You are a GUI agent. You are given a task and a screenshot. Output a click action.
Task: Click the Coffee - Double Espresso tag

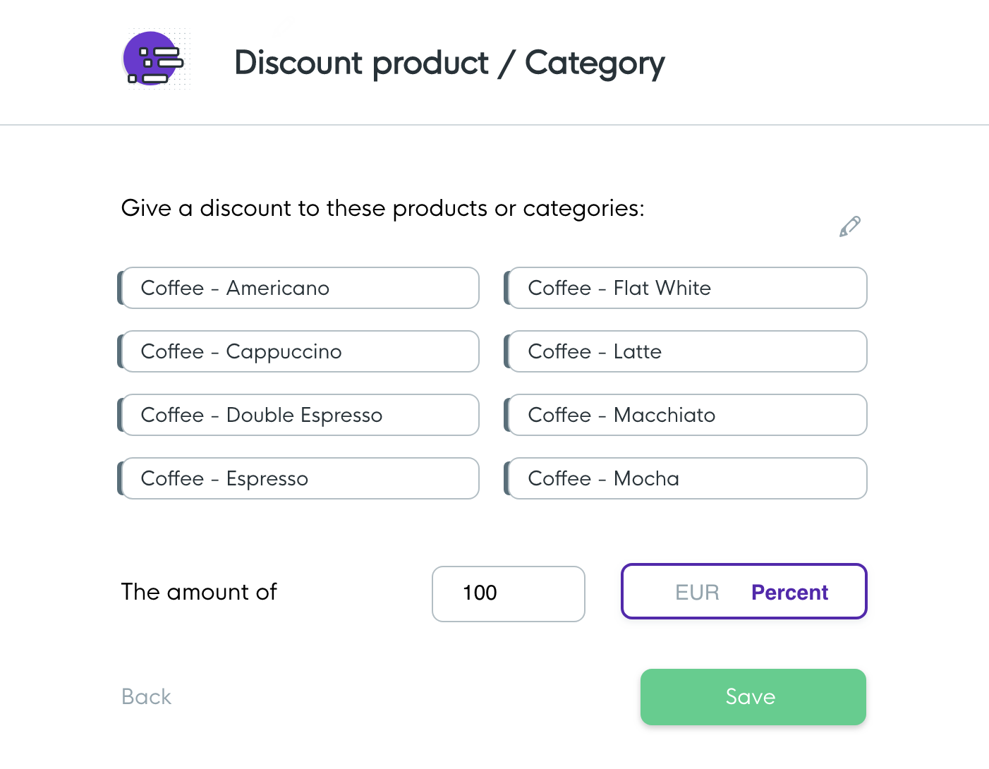click(x=301, y=415)
